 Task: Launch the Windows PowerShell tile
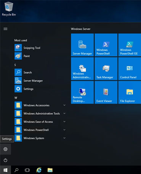point(106,45)
